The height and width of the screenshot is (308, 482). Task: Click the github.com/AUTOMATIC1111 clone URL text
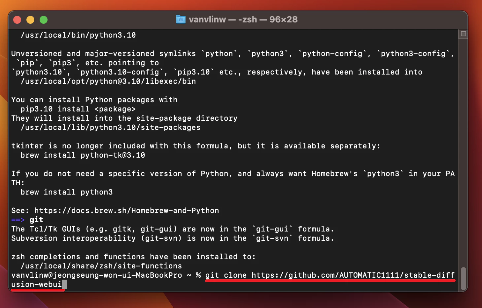(353, 275)
